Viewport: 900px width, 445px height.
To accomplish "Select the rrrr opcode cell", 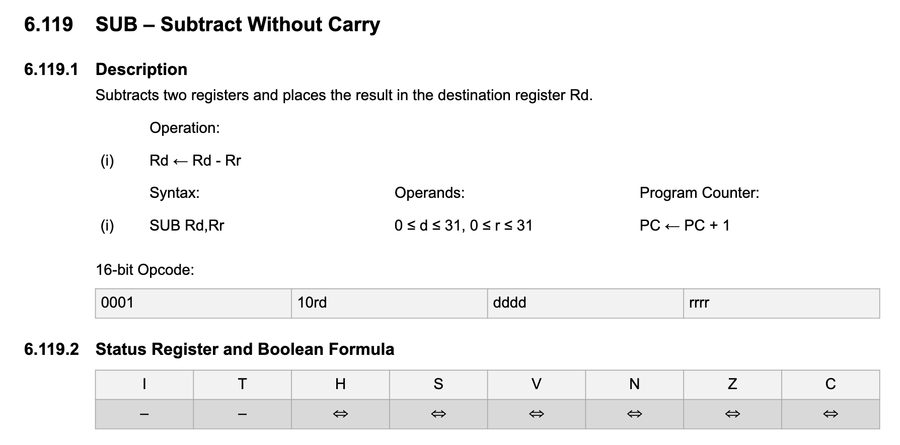I will (x=781, y=303).
